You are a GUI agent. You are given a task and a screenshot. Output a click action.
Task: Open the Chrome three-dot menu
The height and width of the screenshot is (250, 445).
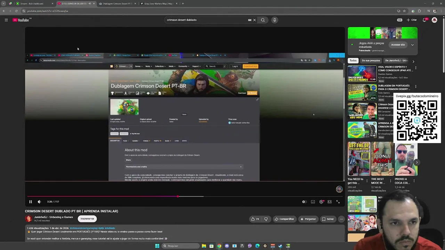point(441,11)
